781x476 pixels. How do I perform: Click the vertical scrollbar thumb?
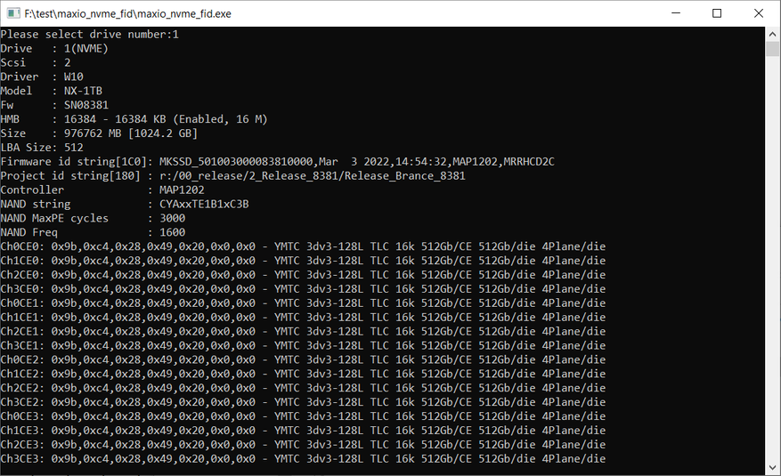772,49
